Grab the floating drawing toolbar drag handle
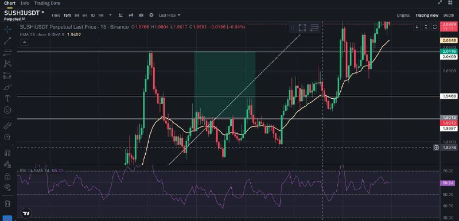The width and height of the screenshot is (459, 221). coord(292,28)
